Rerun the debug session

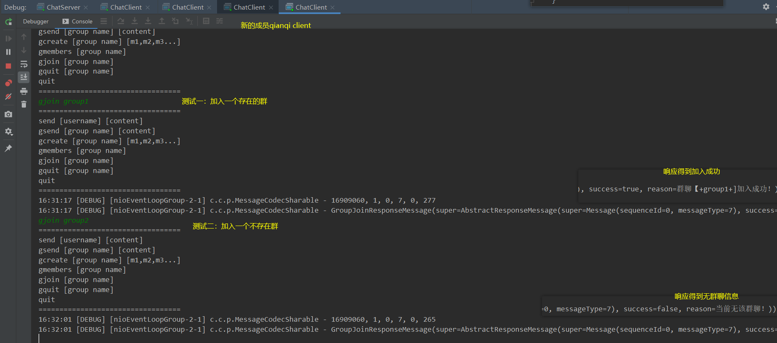8,22
